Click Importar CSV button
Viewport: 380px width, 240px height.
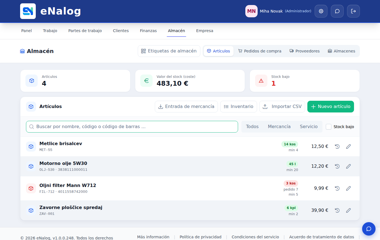[x=282, y=107]
